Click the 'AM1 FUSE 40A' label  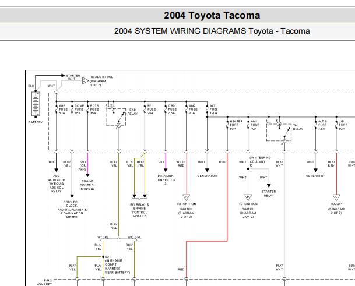point(255,125)
